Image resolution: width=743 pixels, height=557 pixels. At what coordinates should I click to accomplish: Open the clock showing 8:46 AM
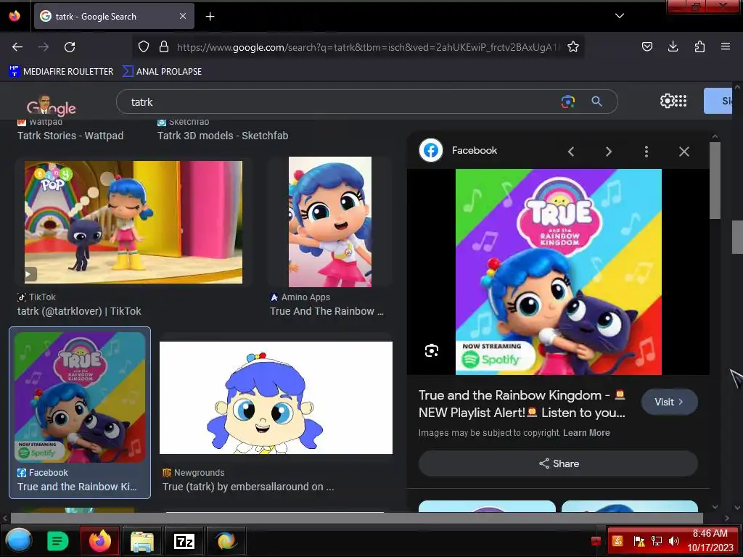point(710,540)
